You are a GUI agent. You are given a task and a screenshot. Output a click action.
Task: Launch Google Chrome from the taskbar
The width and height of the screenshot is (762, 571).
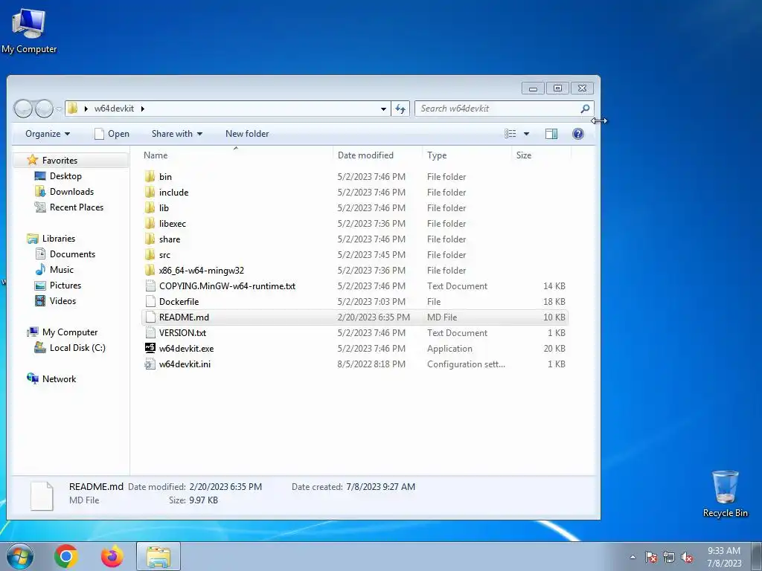point(66,556)
